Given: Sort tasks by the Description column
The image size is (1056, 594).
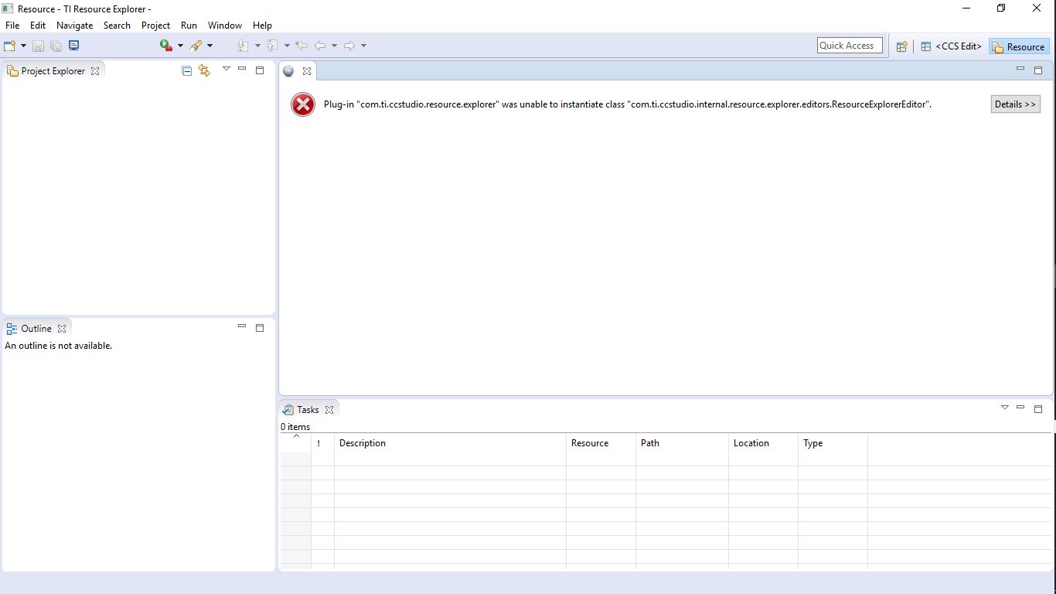Looking at the screenshot, I should pyautogui.click(x=451, y=443).
